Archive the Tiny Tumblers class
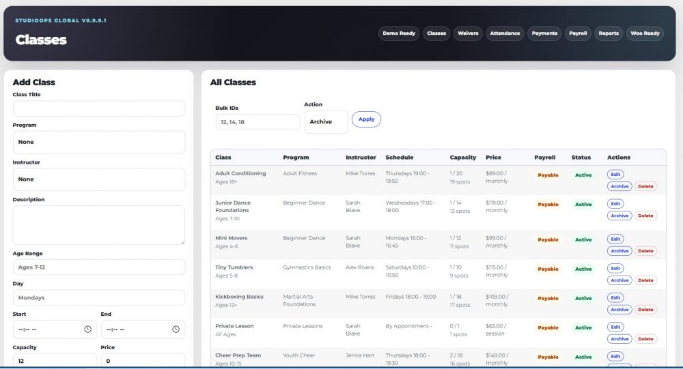Image resolution: width=683 pixels, height=369 pixels. point(619,280)
